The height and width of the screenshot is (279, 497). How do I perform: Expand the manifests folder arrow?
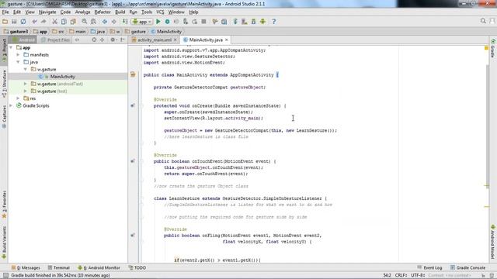19,55
